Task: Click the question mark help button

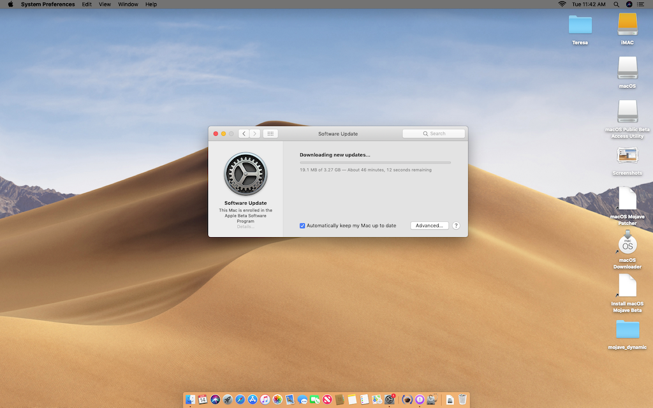Action: point(456,226)
